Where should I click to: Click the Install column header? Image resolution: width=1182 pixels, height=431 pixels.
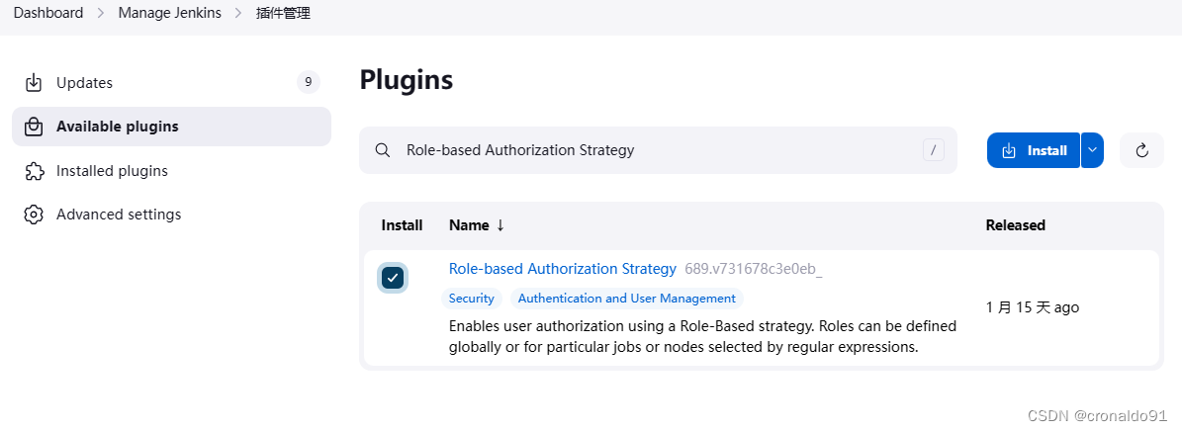pos(402,225)
